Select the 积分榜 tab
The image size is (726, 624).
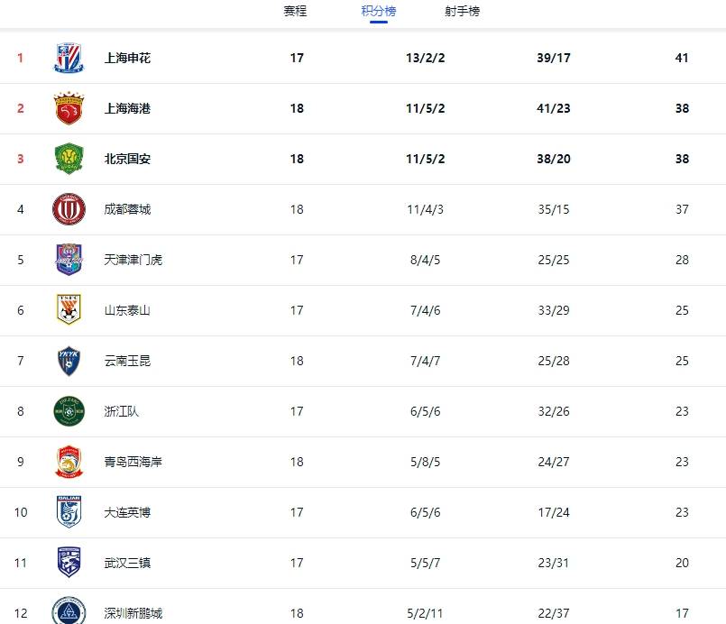coord(378,12)
